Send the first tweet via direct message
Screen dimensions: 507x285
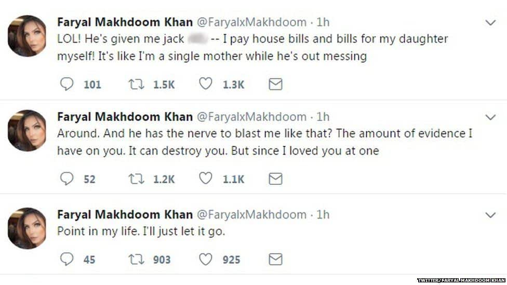[275, 84]
